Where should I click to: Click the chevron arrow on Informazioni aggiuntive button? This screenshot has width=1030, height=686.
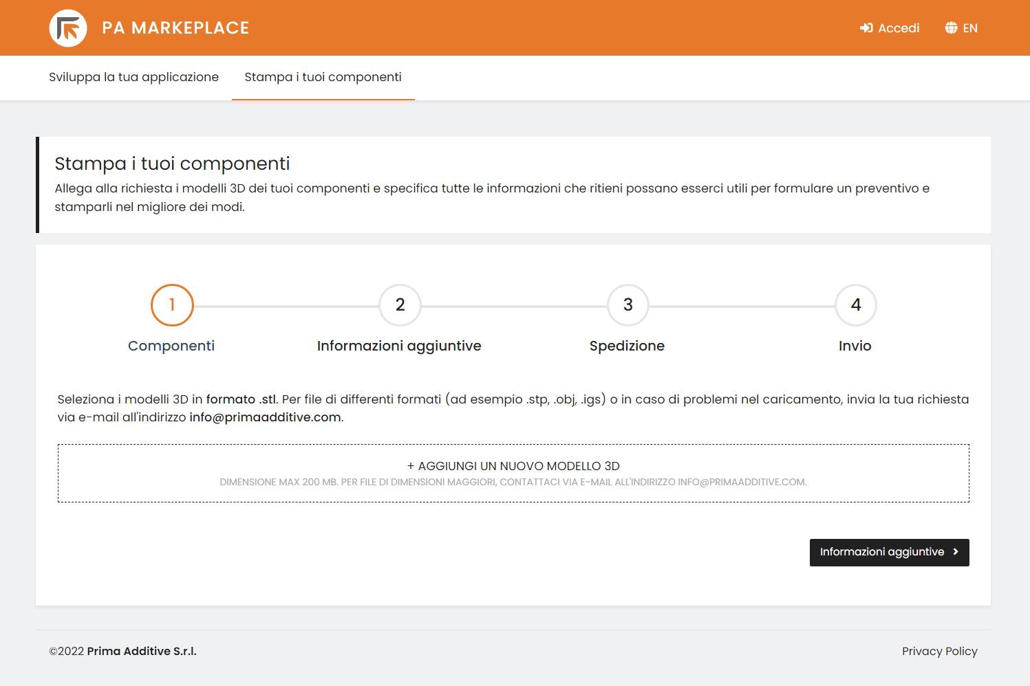(x=956, y=552)
